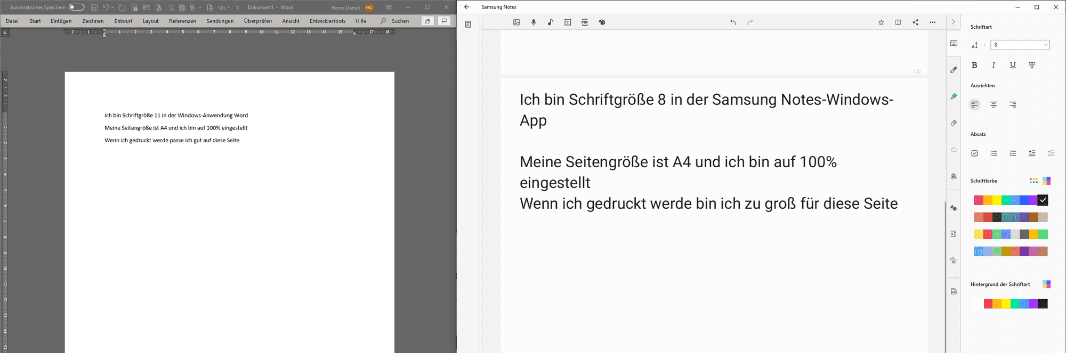Click the Save icon in Word
This screenshot has width=1066, height=353.
pos(94,7)
